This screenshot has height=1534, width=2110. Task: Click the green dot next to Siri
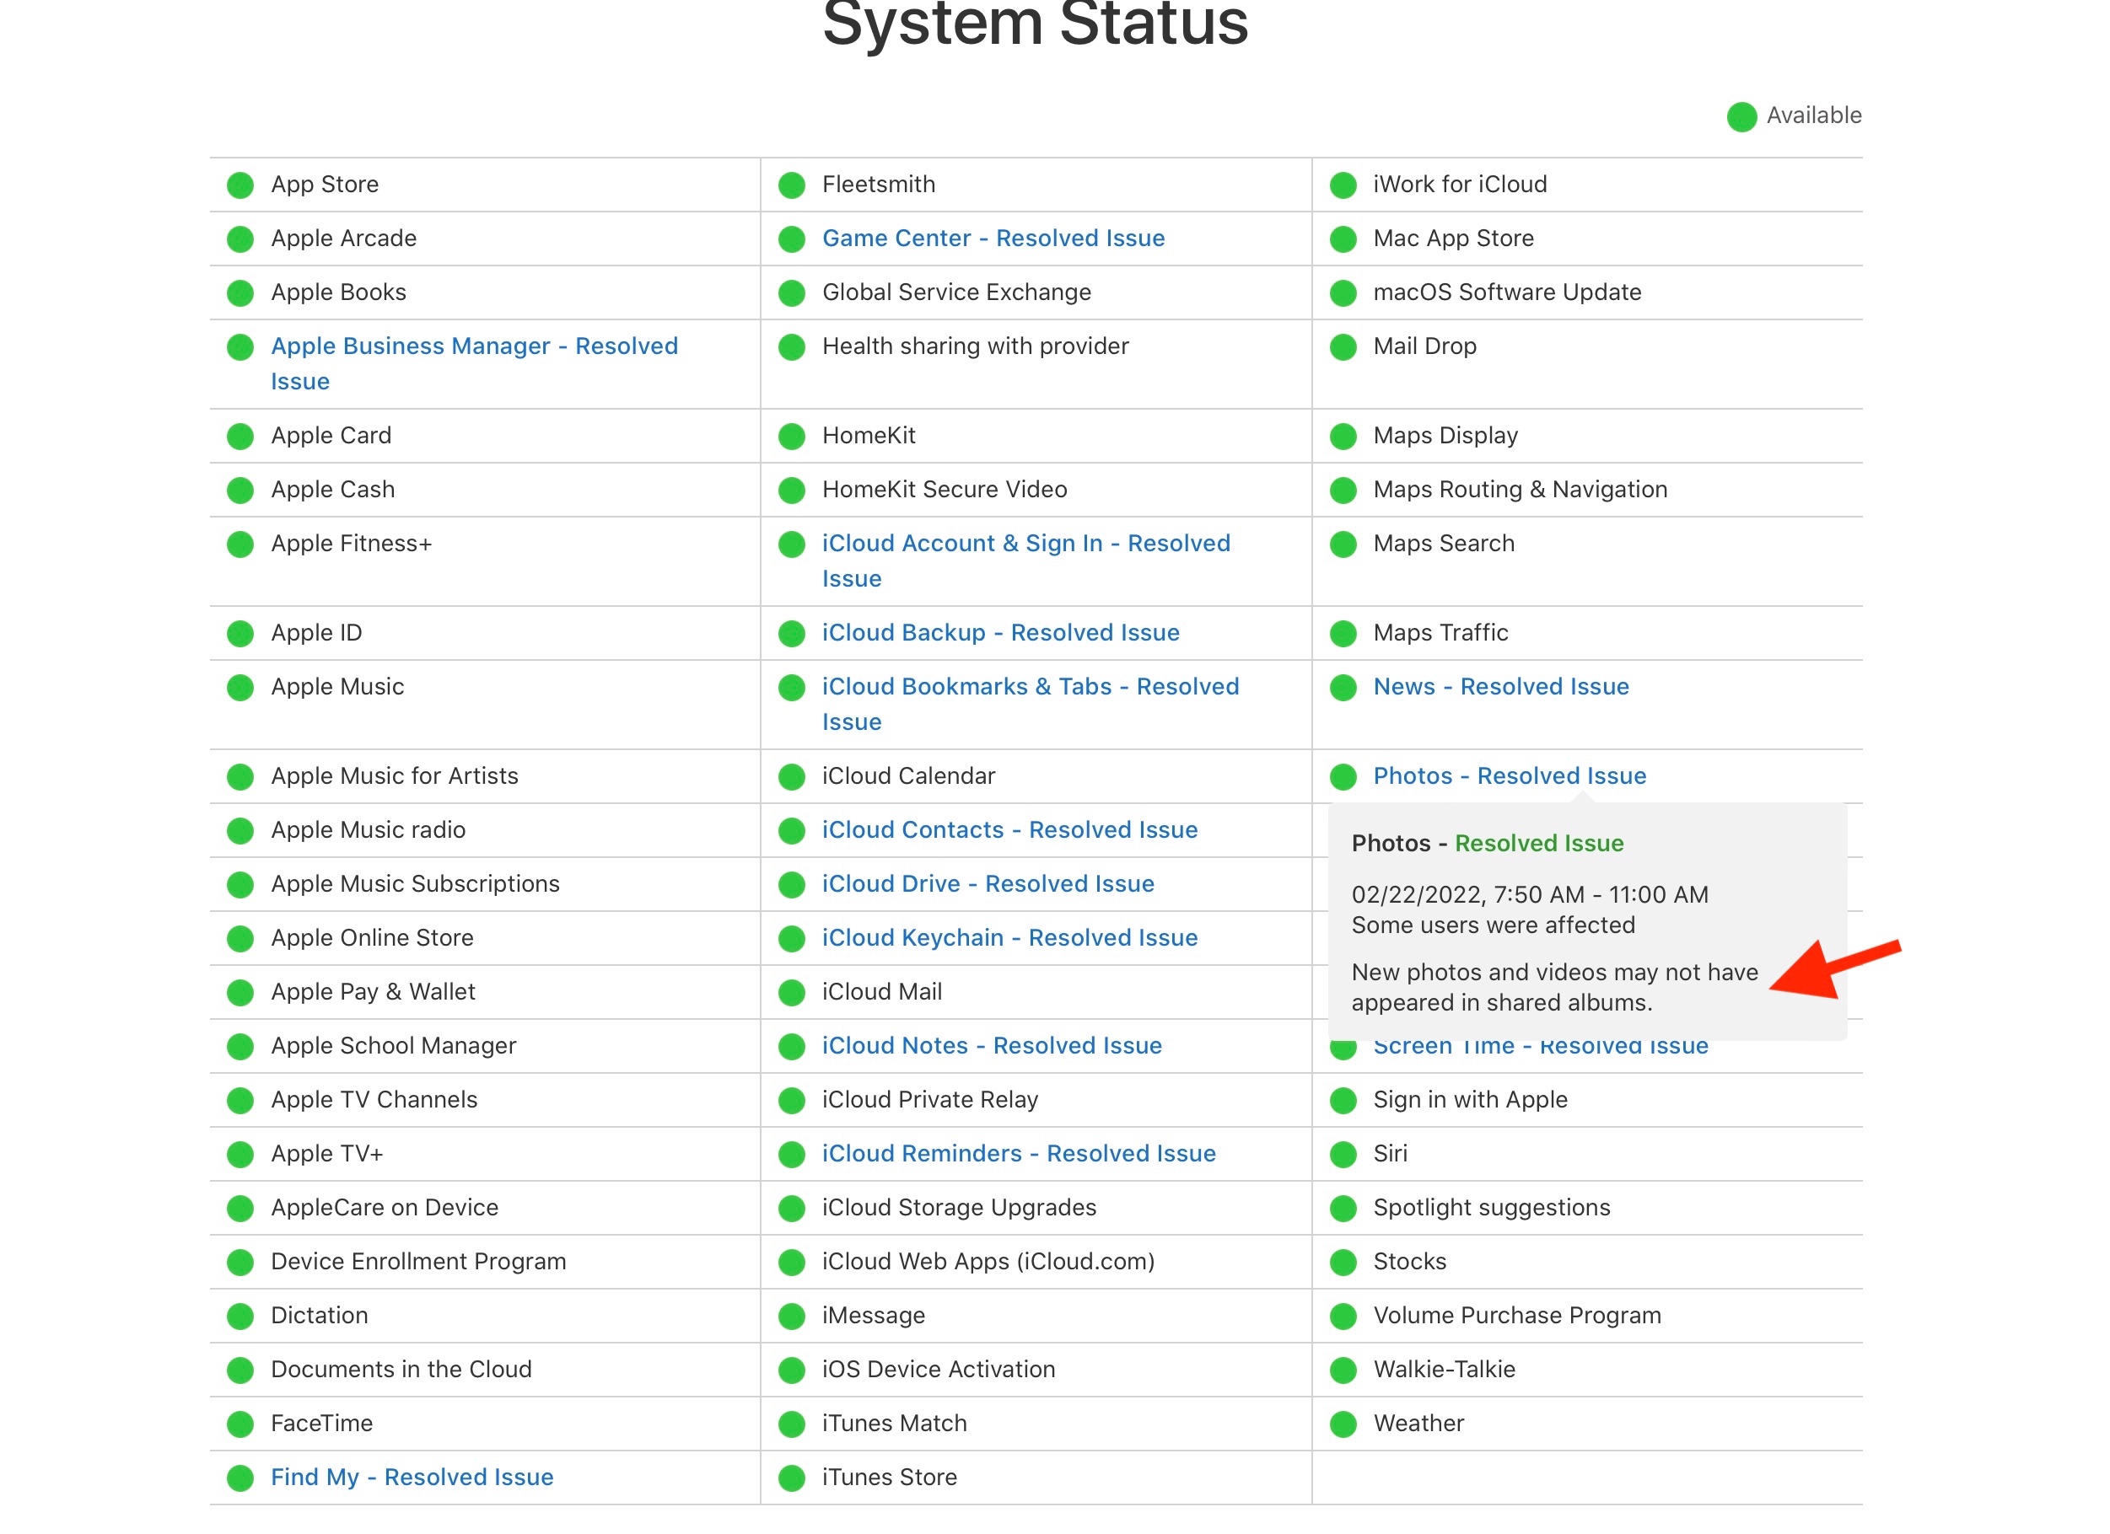pyautogui.click(x=1343, y=1155)
